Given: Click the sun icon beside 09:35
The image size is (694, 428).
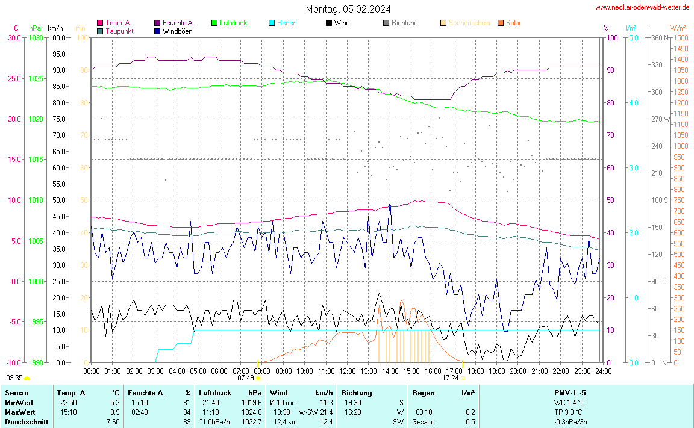Looking at the screenshot, I should tap(27, 378).
